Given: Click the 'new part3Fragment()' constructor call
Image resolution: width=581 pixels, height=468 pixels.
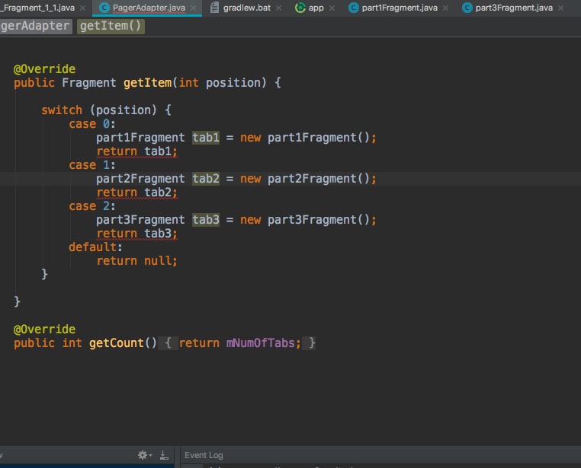Looking at the screenshot, I should (305, 220).
